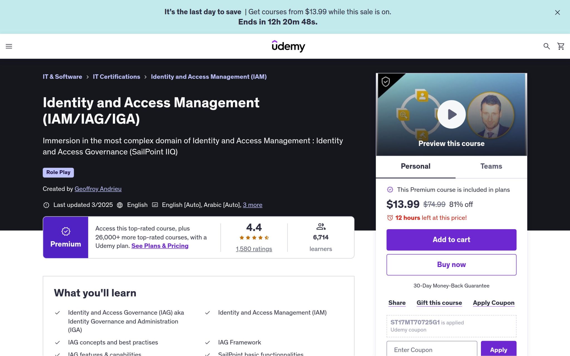570x356 pixels.
Task: Click Buy now button
Action: (x=451, y=265)
